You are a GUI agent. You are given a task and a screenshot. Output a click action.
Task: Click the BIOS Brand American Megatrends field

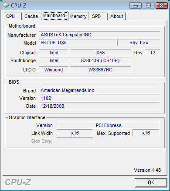pos(99,90)
